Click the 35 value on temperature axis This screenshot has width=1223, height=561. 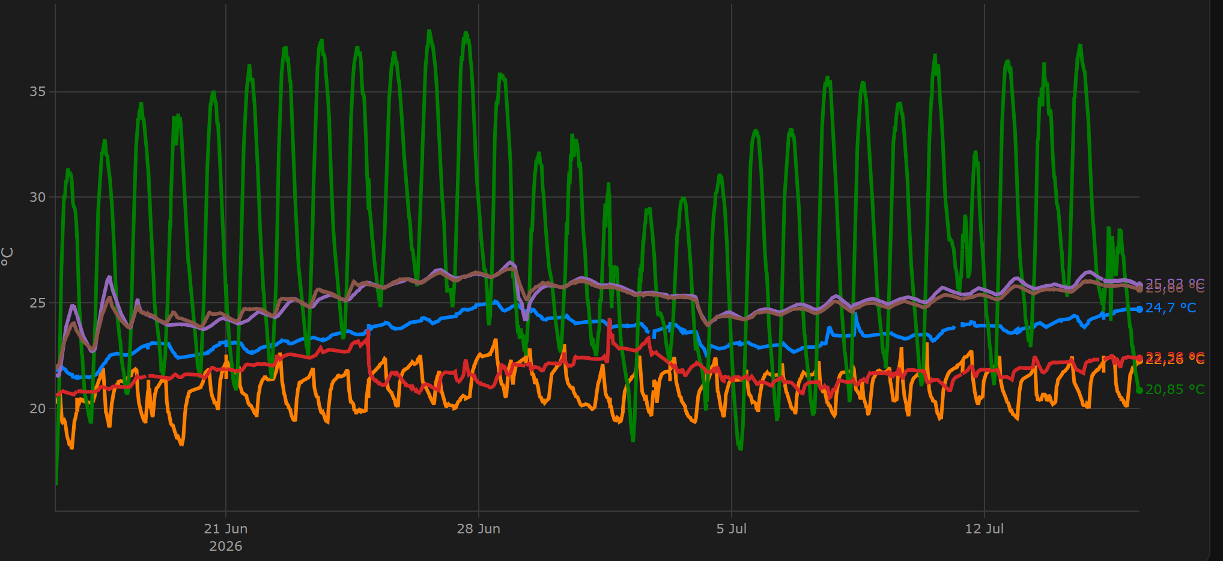coord(38,92)
